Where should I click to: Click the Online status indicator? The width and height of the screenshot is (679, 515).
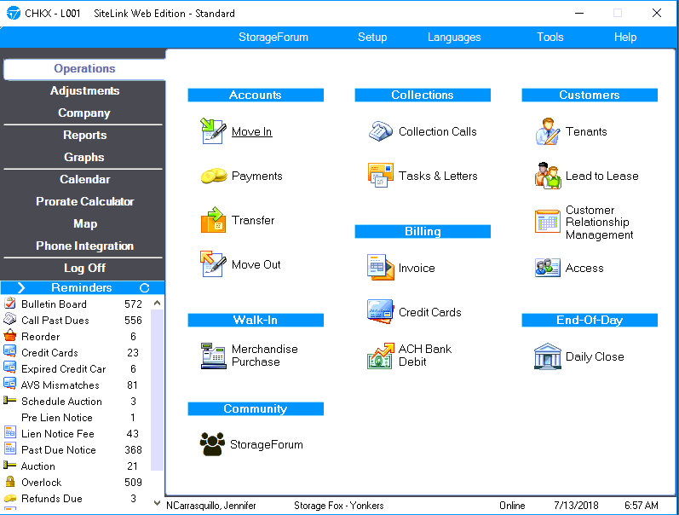[512, 506]
